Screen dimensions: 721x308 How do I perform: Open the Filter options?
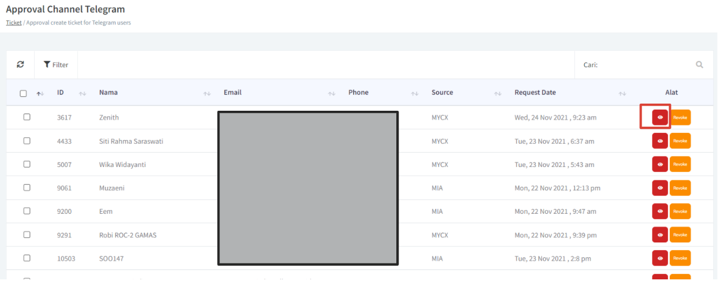pyautogui.click(x=56, y=64)
